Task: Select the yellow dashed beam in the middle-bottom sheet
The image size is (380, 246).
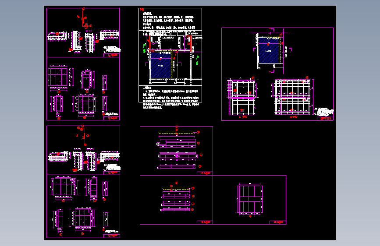Action: (177, 133)
